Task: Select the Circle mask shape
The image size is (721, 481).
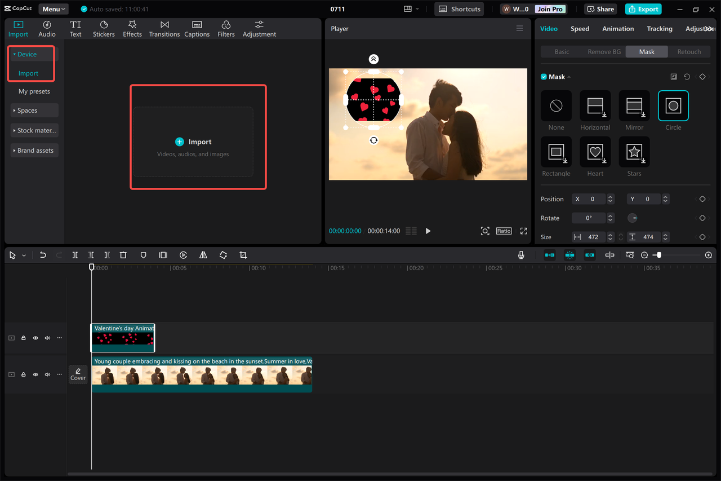Action: pyautogui.click(x=673, y=105)
